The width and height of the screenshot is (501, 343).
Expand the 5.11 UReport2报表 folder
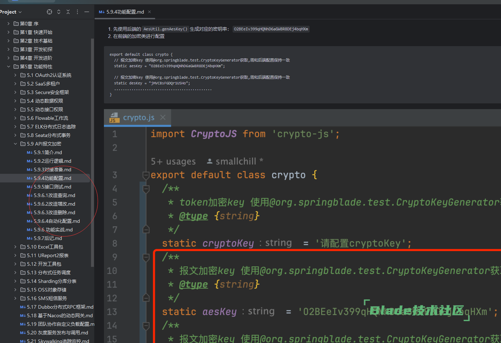(15, 255)
